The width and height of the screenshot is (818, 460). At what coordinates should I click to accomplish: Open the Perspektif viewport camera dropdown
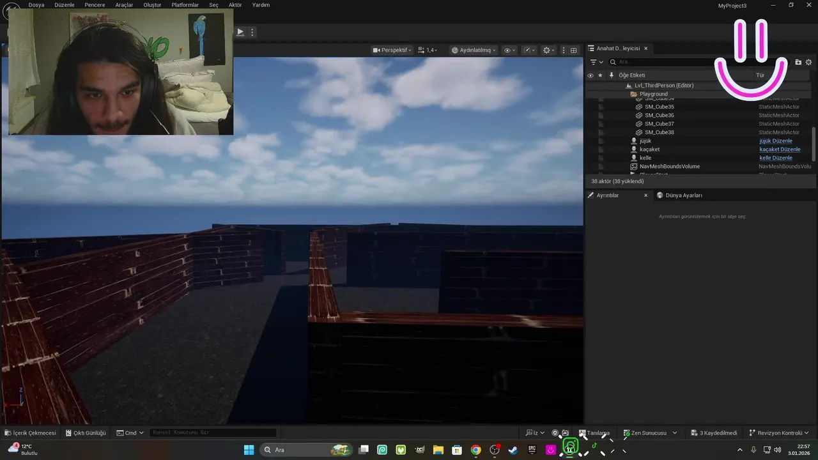pyautogui.click(x=392, y=50)
